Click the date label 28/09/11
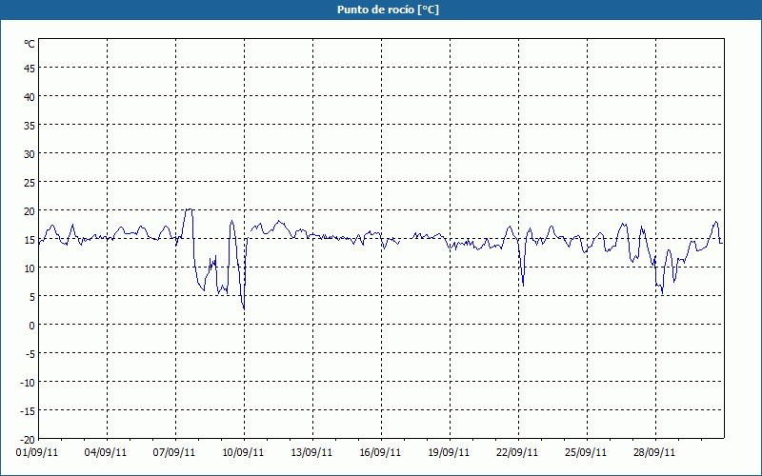This screenshot has height=476, width=762. click(654, 452)
